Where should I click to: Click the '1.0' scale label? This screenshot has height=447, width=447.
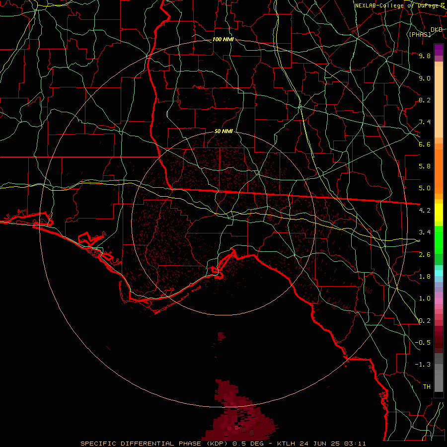425,298
